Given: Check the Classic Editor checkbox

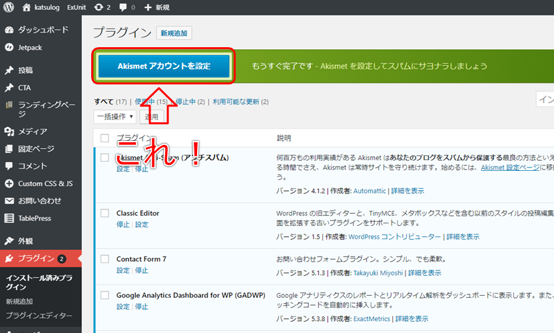Looking at the screenshot, I should click(105, 213).
